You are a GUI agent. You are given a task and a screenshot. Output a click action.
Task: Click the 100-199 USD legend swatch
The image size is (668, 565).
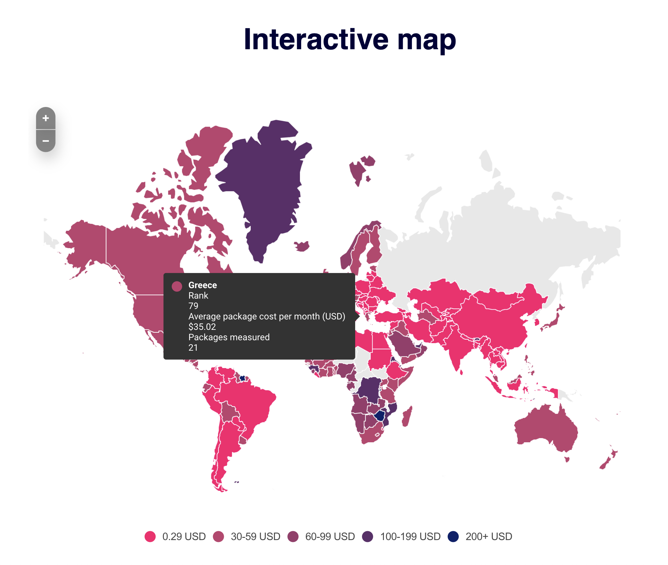point(368,537)
